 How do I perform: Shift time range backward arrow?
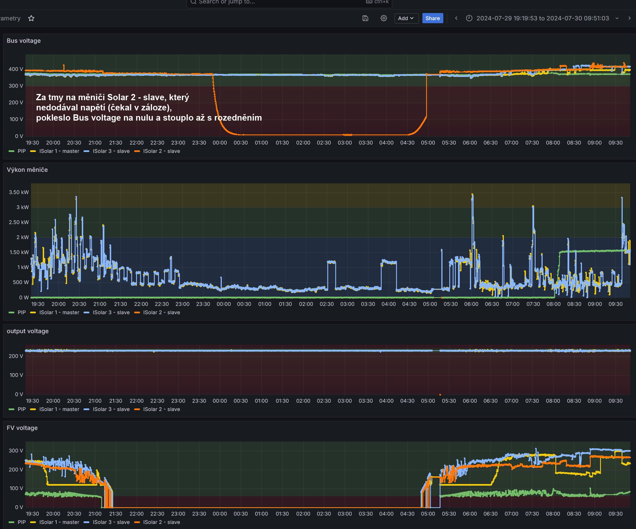click(456, 18)
